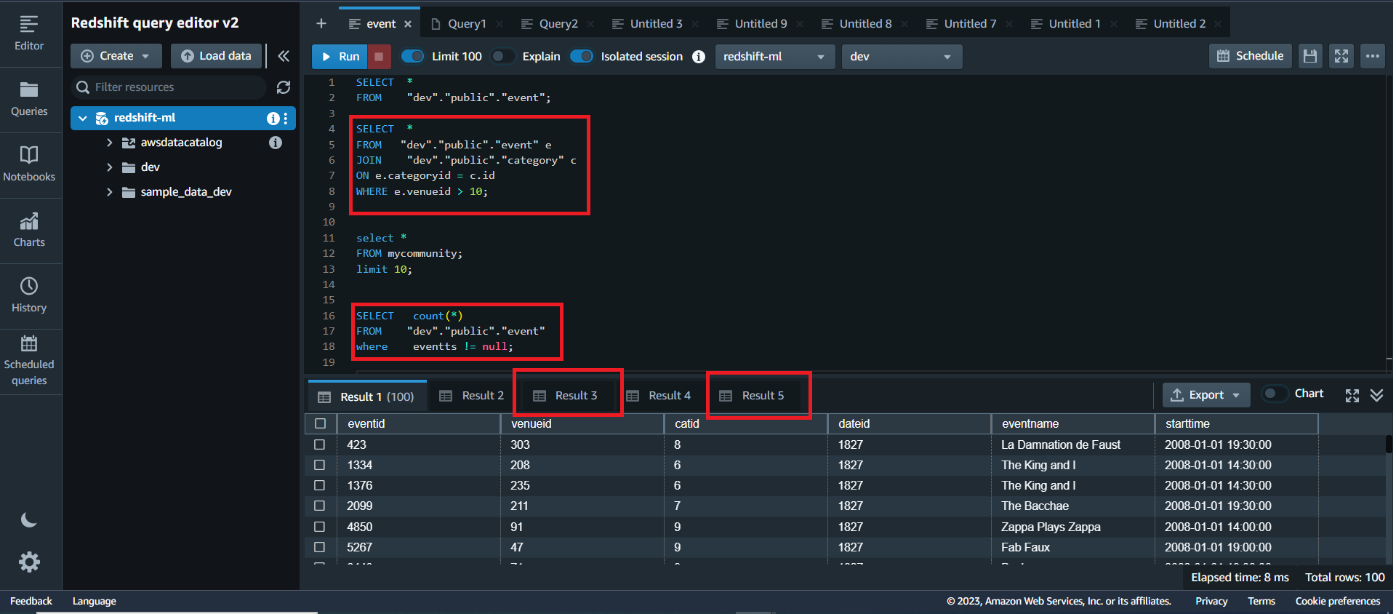Enable the Explain toggle
Viewport: 1396px width, 614px height.
tap(503, 56)
